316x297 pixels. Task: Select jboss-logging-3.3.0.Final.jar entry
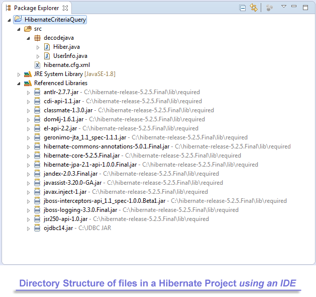80,210
